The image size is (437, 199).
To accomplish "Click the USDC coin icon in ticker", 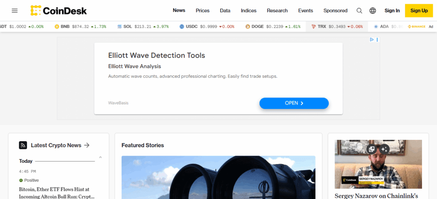I will coord(182,27).
